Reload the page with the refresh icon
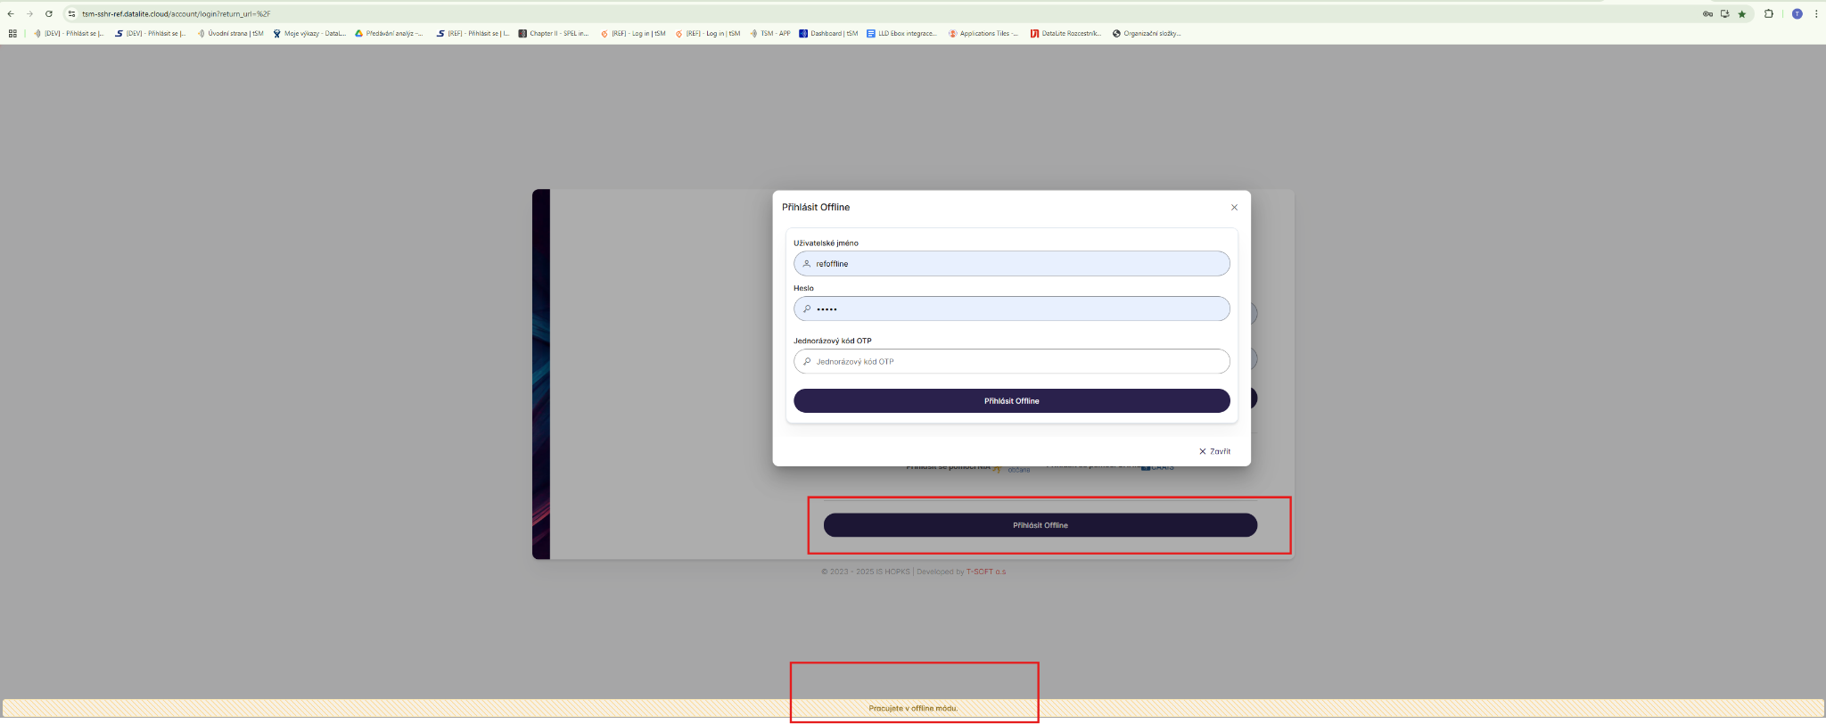Viewport: 1826px width, 724px height. coord(48,14)
